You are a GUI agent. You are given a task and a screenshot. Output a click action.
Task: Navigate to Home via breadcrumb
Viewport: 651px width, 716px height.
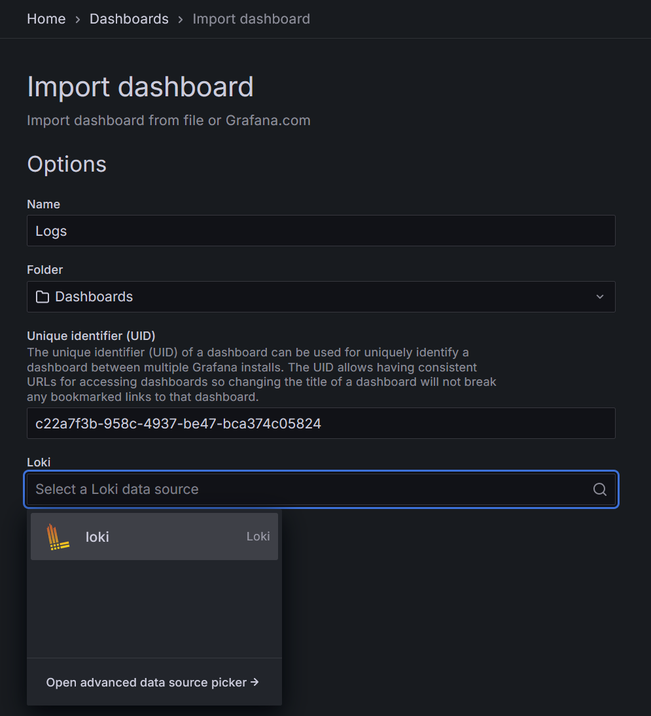coord(46,18)
